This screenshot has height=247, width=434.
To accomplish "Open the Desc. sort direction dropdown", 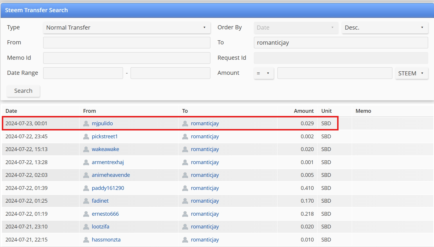I will coord(385,28).
